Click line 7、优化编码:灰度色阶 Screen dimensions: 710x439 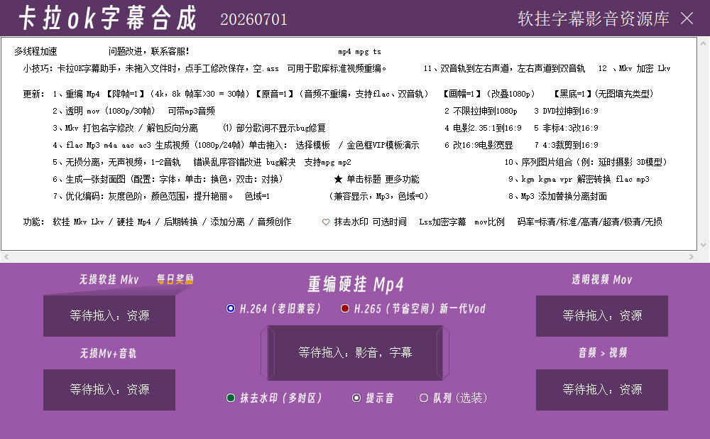[143, 196]
